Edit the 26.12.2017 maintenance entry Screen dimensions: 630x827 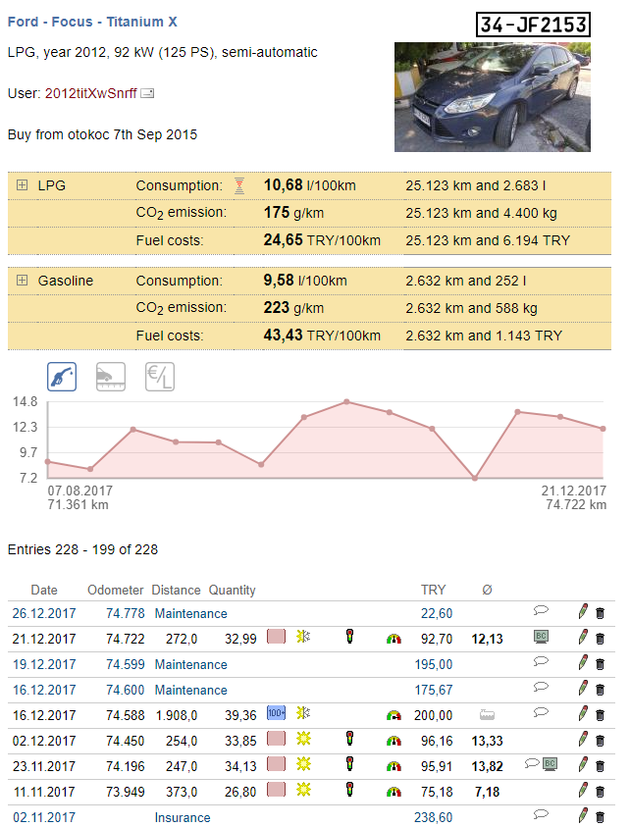click(583, 611)
